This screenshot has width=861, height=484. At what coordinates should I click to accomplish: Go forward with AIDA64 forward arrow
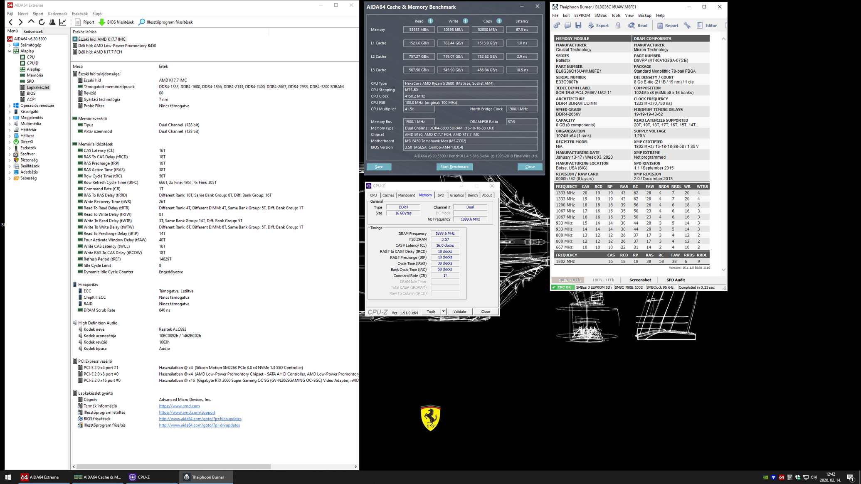21,22
